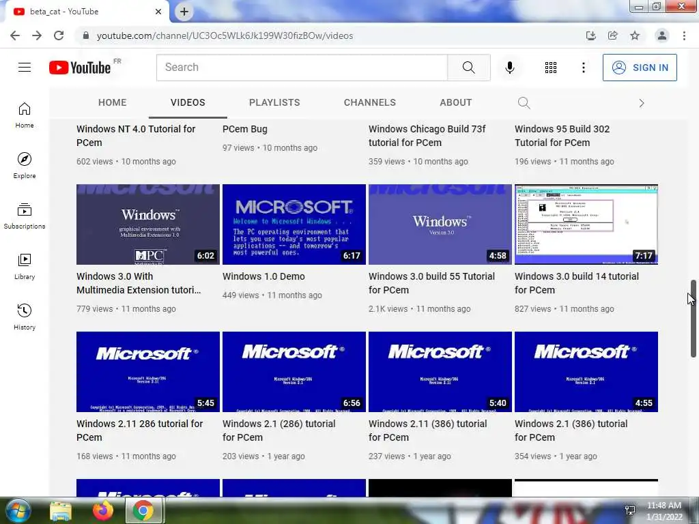Open Windows 2.1 (286) tutorial title
The width and height of the screenshot is (699, 524).
[279, 431]
